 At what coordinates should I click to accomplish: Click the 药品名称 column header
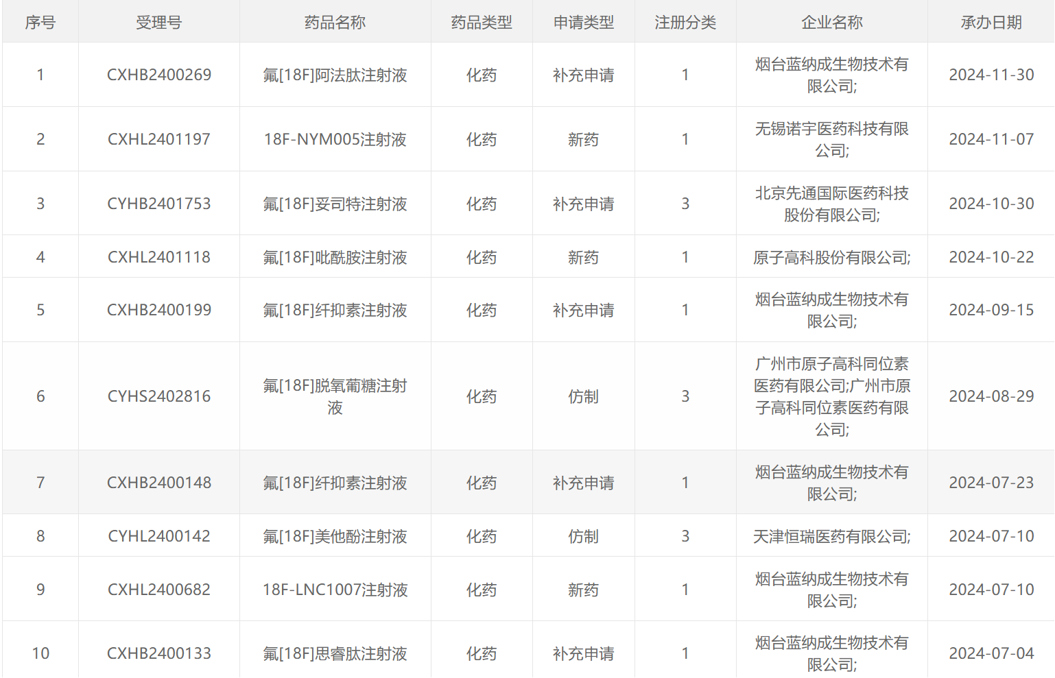click(335, 23)
